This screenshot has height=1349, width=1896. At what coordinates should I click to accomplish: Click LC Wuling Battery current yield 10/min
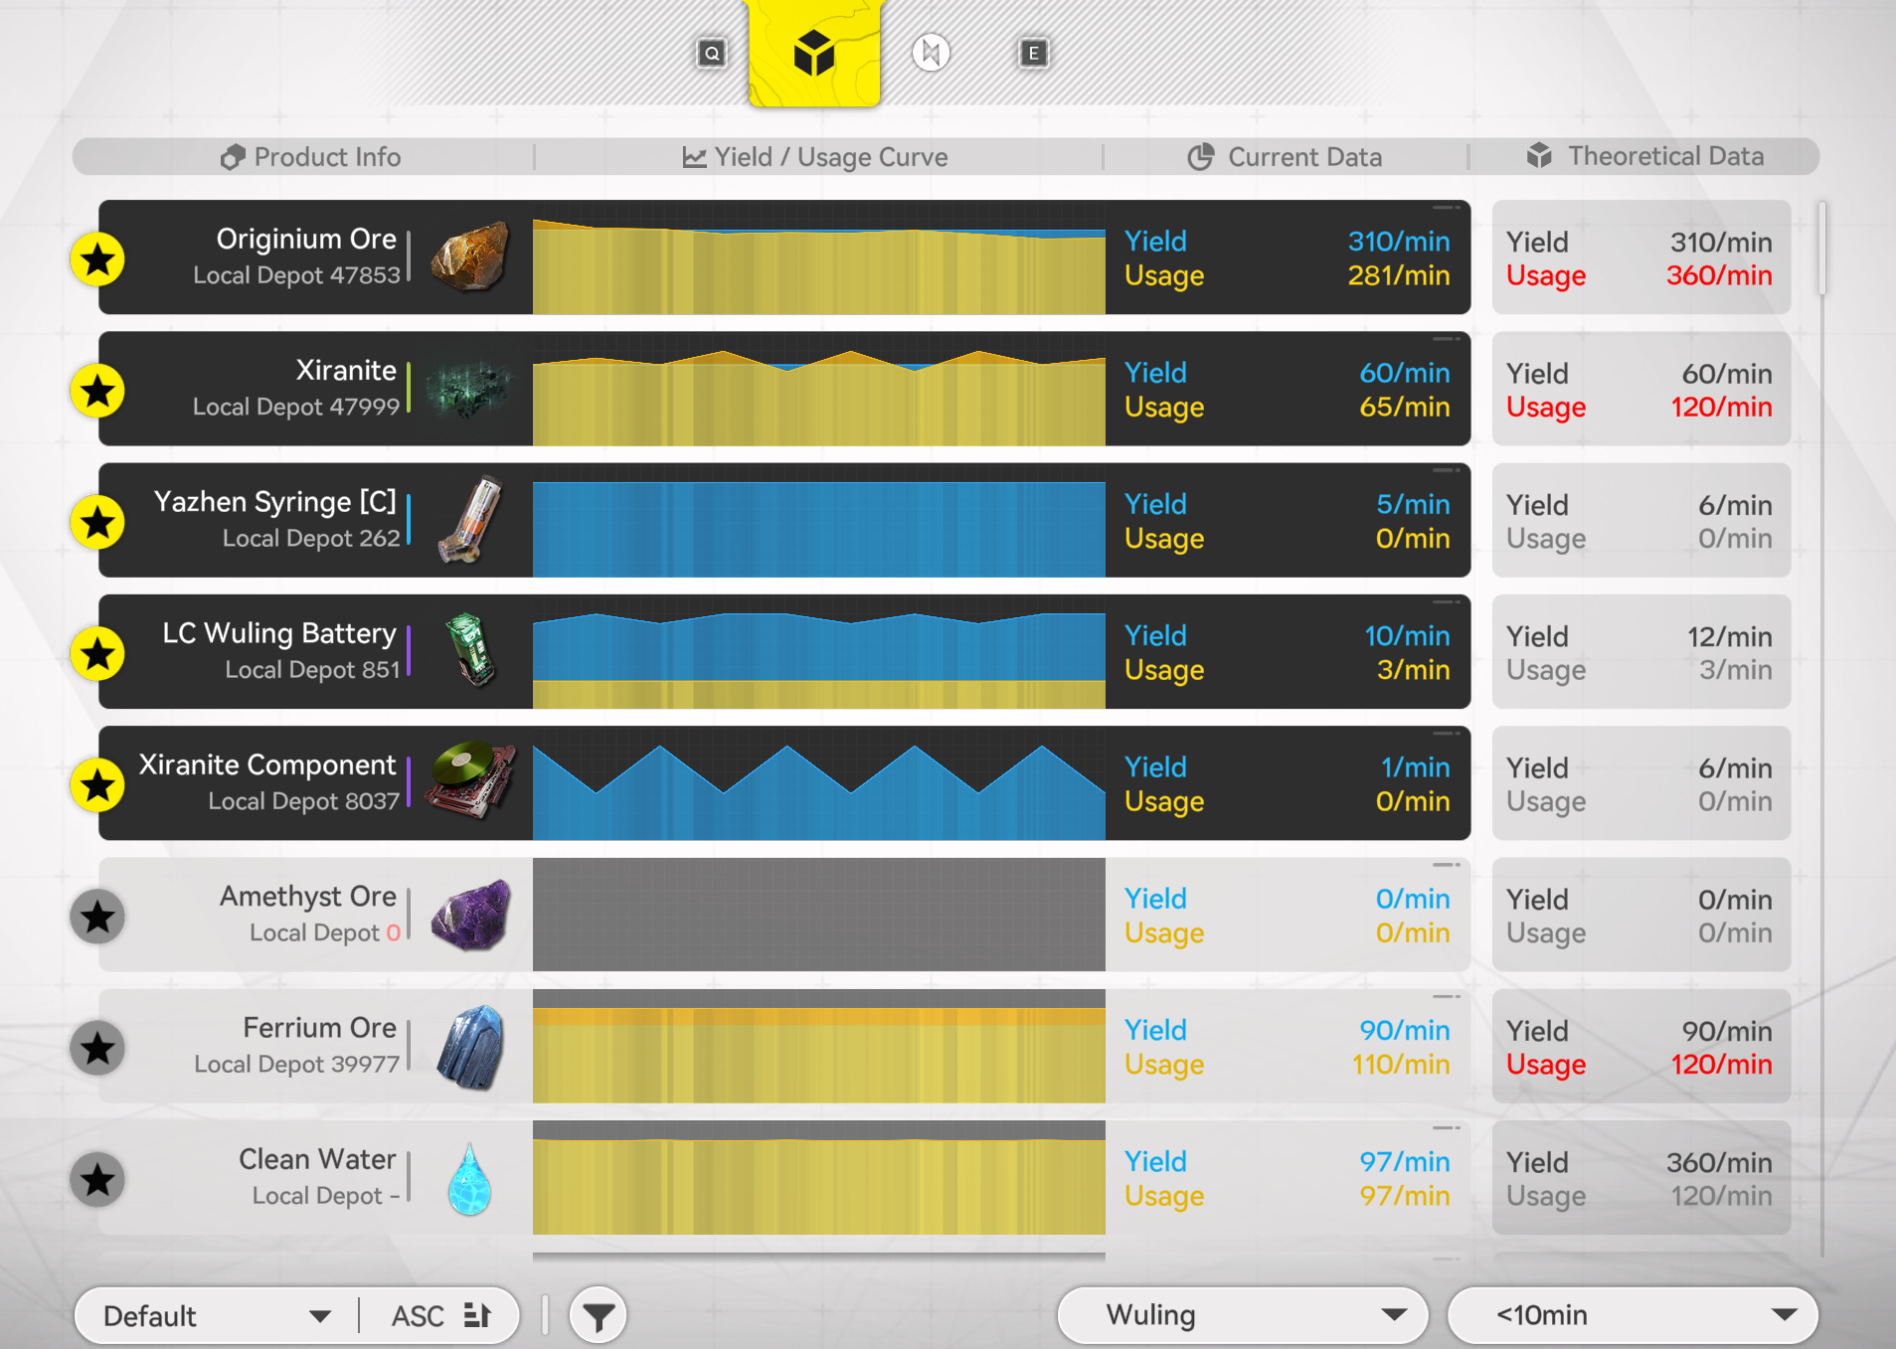click(1407, 636)
